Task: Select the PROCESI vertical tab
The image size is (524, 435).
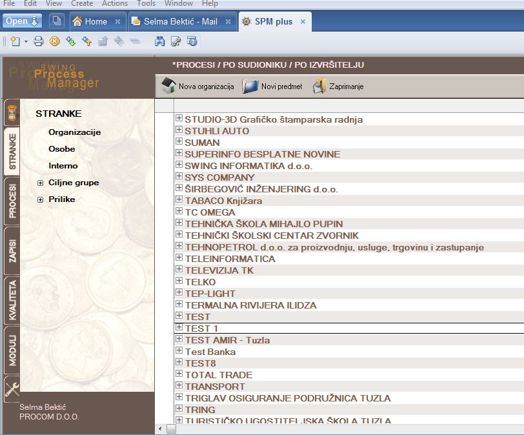Action: pyautogui.click(x=12, y=201)
